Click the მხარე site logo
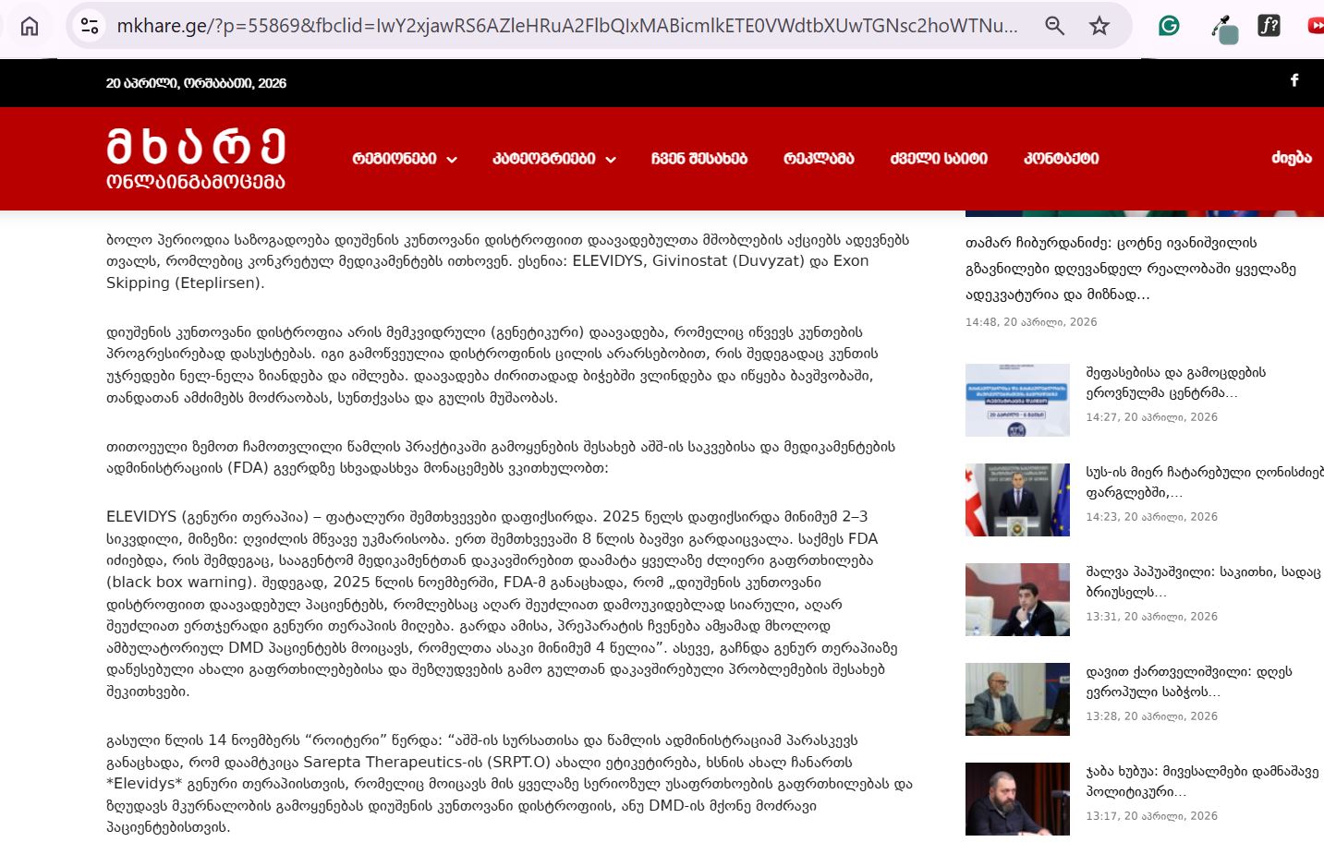 196,159
